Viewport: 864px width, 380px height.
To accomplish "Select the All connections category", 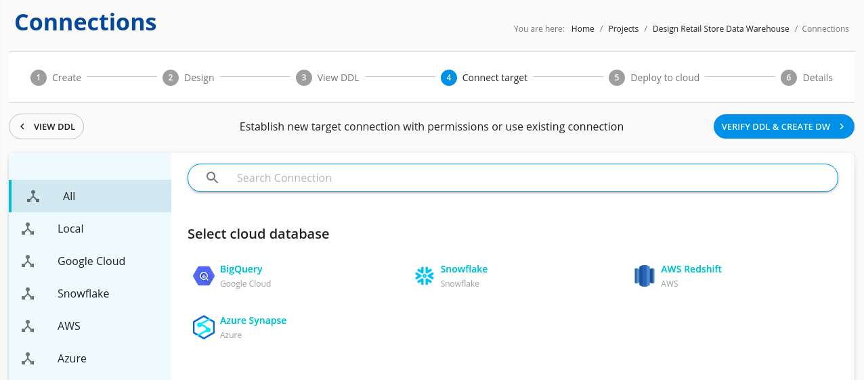I will coord(90,196).
